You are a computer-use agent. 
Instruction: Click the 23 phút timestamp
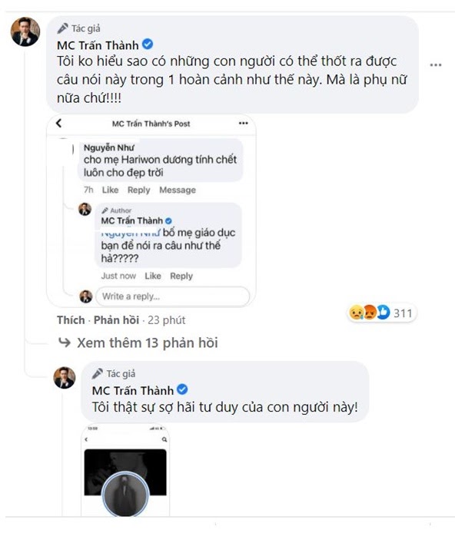(167, 319)
